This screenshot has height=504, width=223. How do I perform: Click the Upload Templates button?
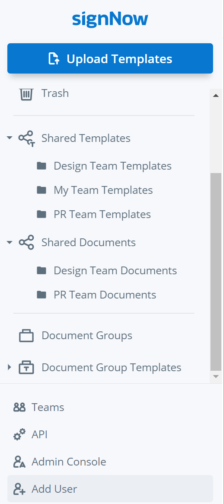(x=110, y=58)
